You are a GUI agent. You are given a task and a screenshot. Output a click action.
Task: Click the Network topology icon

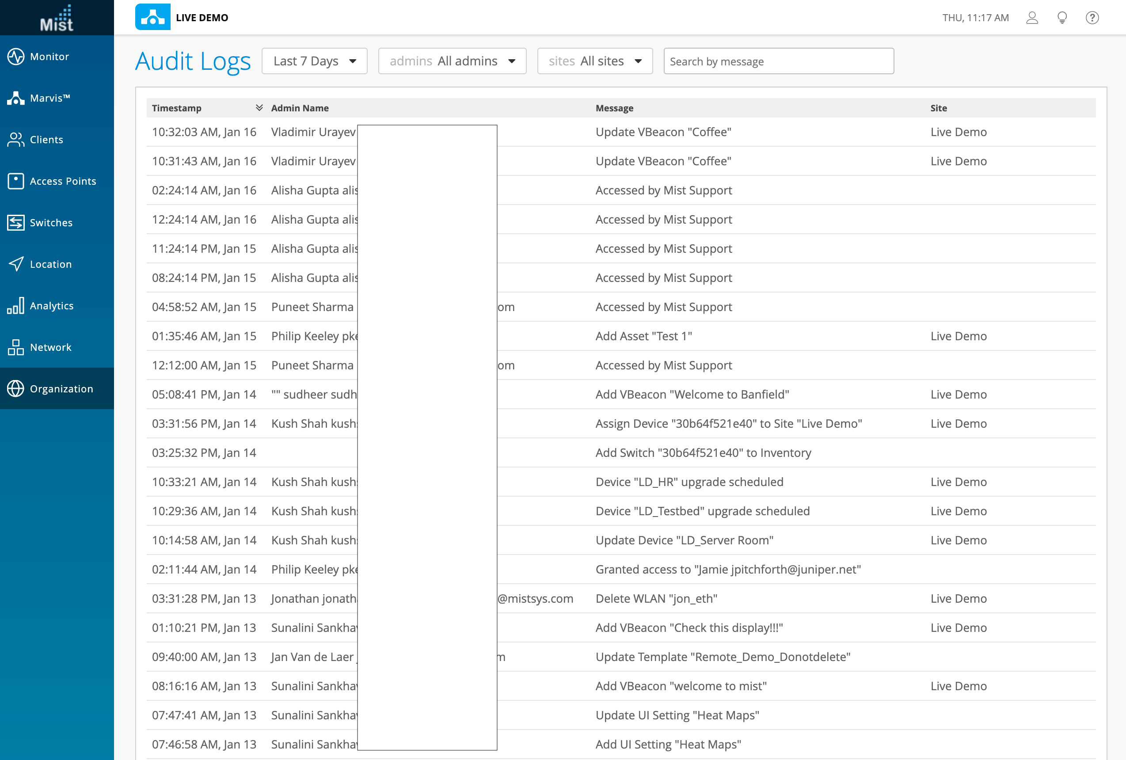(x=15, y=347)
